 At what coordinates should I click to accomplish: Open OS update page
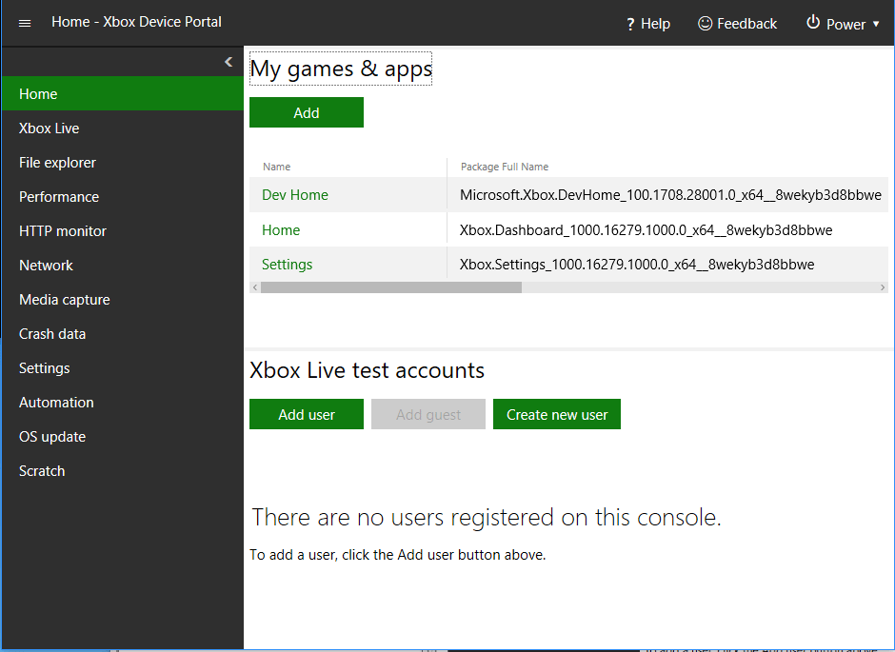[x=123, y=436]
